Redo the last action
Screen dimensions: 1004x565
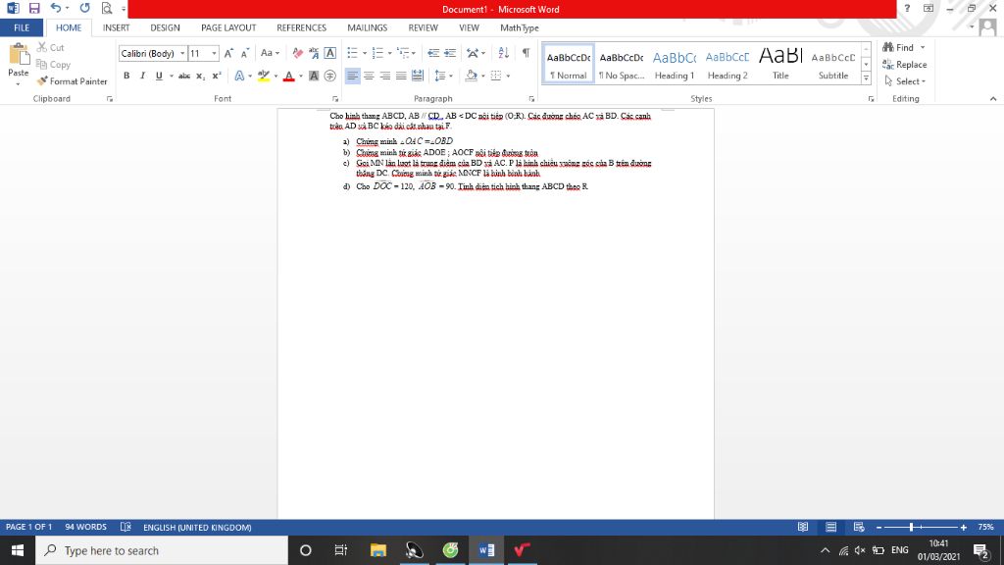(x=84, y=8)
